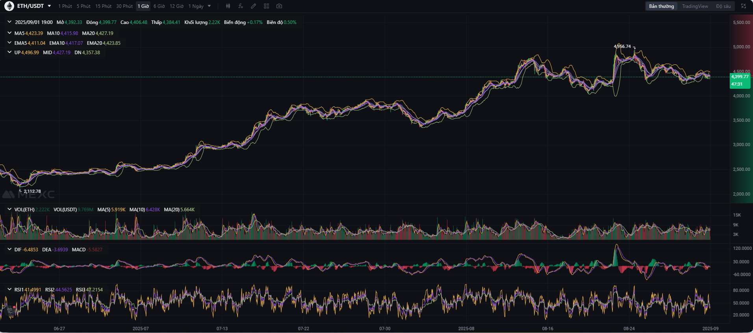The width and height of the screenshot is (753, 333).
Task: Click the EMA5 value 4,411.04
Action: tap(36, 43)
